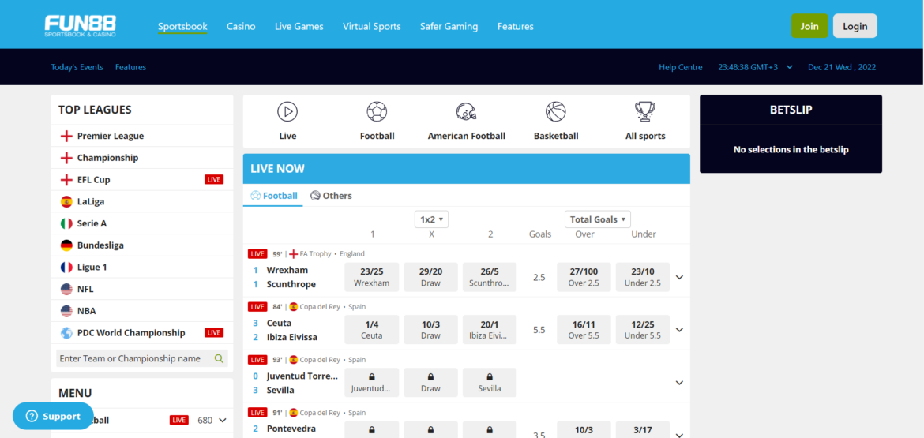
Task: Open the Sportsbook nav item
Action: [182, 27]
